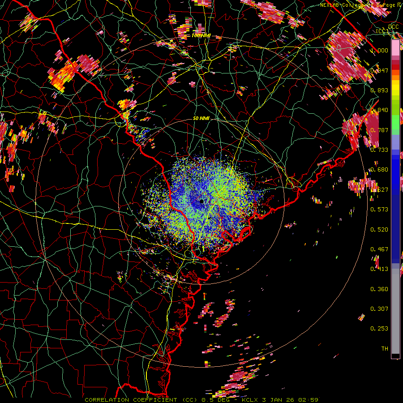This screenshot has height=403, width=403.
Task: Click the 02:59 timestamp in caption
Action: point(308,400)
